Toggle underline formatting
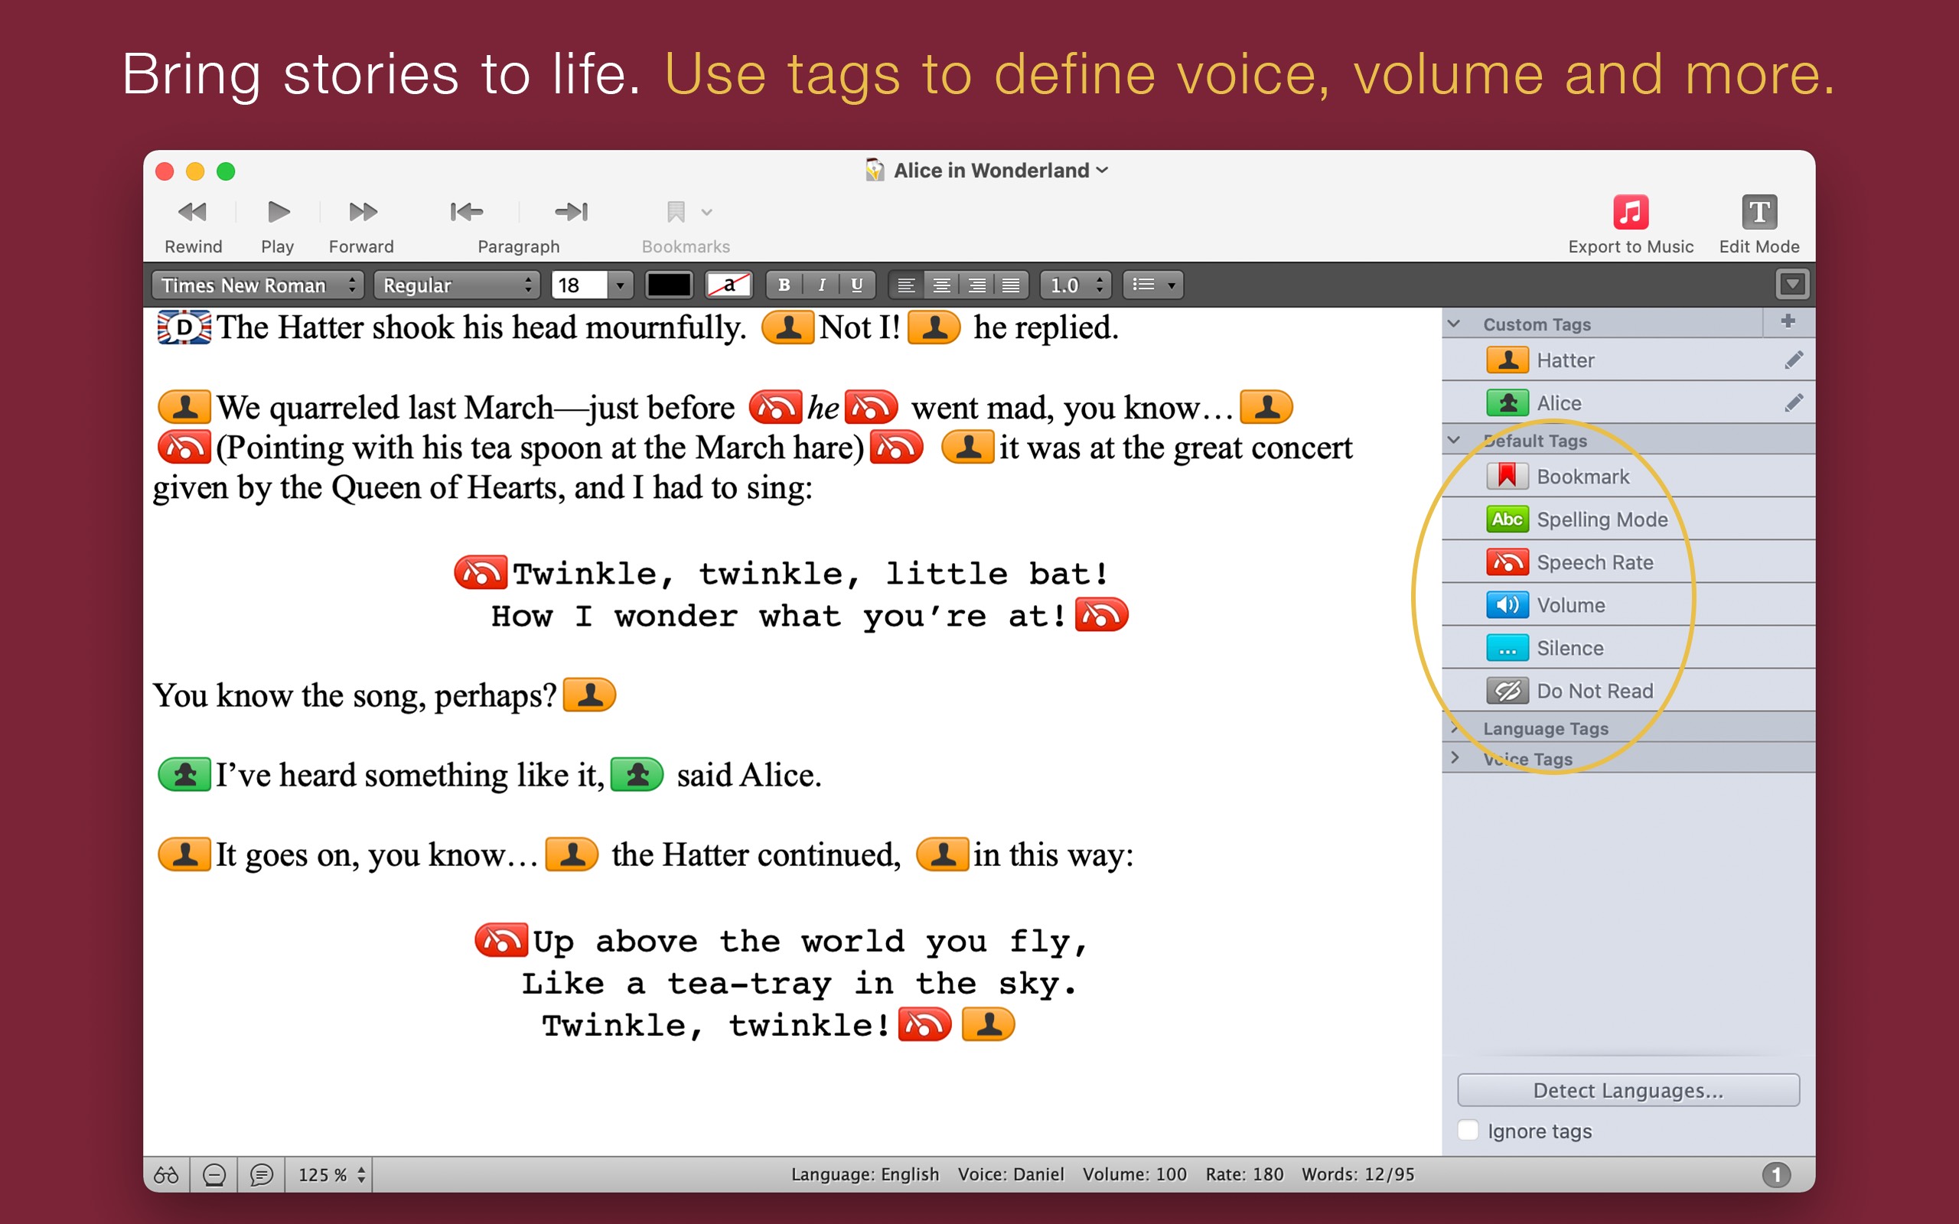This screenshot has height=1224, width=1959. (856, 285)
